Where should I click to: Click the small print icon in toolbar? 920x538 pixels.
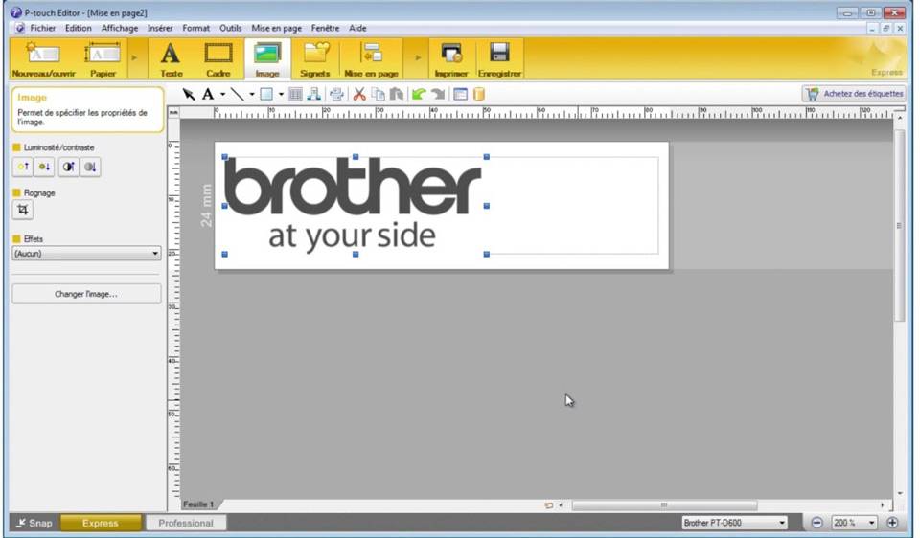[336, 95]
